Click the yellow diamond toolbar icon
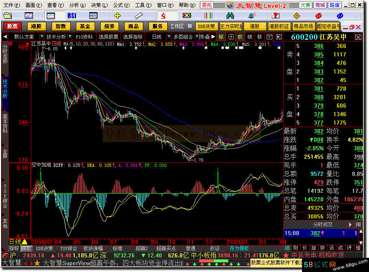369x272 pixels. (297, 16)
